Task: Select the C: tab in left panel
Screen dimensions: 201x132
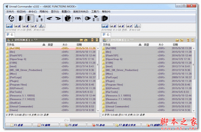Action: click(x=10, y=34)
